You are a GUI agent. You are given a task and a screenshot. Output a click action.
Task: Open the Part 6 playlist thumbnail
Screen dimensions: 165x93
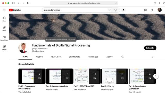click(x=114, y=76)
